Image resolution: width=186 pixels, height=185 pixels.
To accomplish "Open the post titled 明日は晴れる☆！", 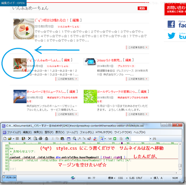I will click(52, 20).
